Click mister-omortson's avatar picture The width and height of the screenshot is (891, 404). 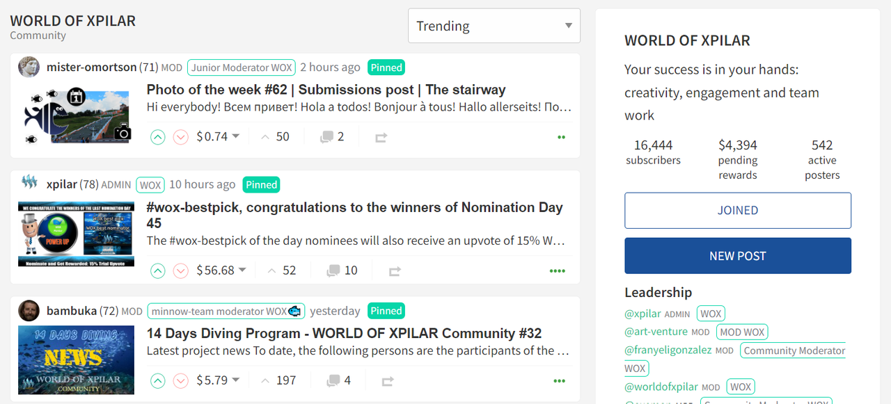click(x=29, y=67)
